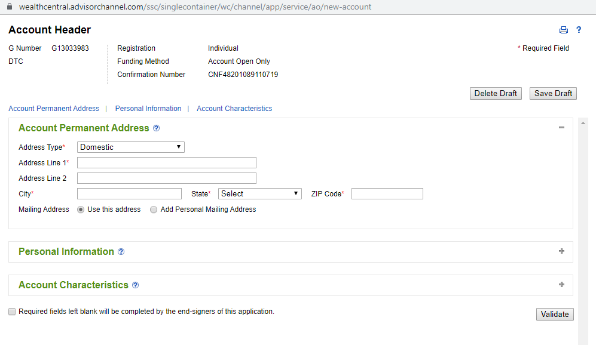Select the 'Use this address' radio button

[81, 210]
